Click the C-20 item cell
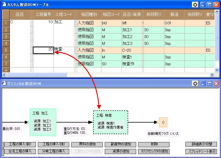This screenshot has height=158, width=221. (132, 50)
